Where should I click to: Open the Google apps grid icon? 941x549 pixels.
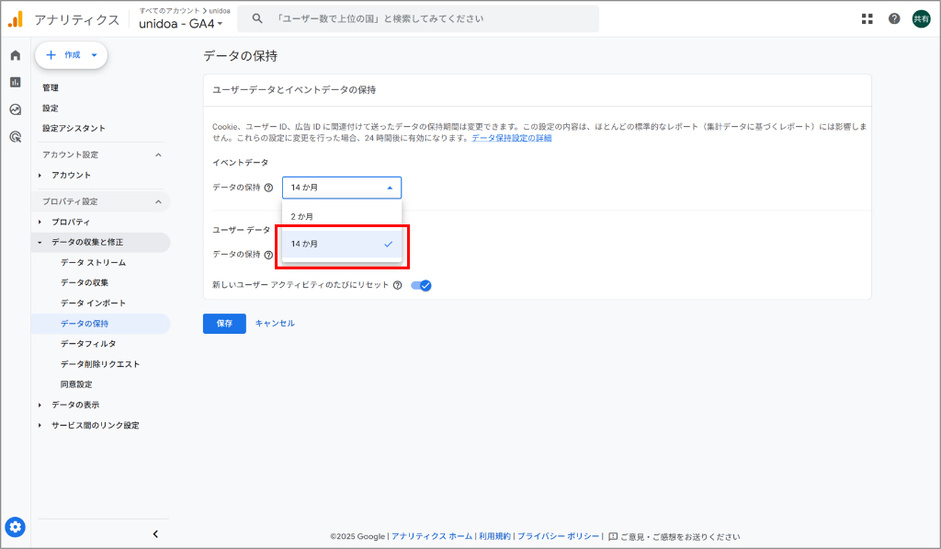coord(867,19)
